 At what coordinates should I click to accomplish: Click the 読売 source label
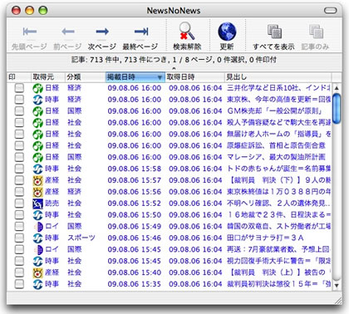click(x=52, y=204)
